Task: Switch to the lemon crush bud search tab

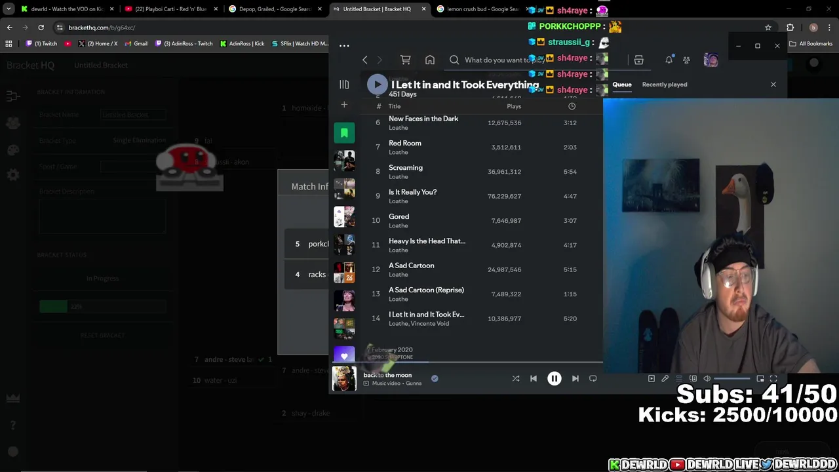Action: click(482, 9)
